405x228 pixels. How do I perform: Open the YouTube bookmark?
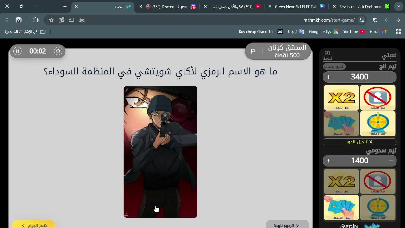(x=354, y=32)
